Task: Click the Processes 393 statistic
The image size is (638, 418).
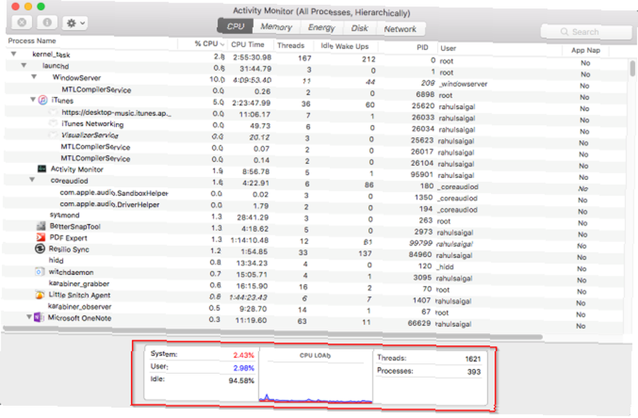Action: point(429,371)
